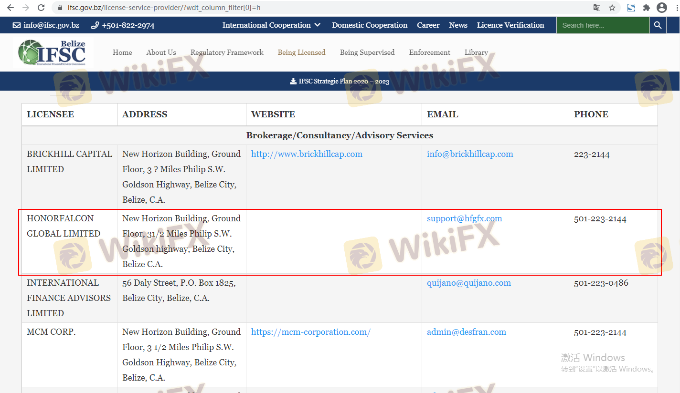Bookmark page with star icon
Screen dimensions: 680x393
click(x=612, y=8)
